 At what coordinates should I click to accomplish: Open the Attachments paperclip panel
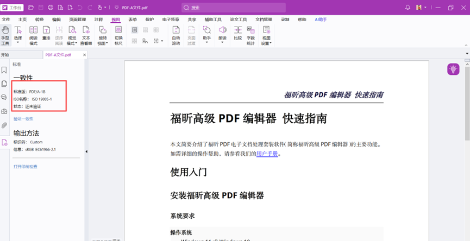pos(4,125)
